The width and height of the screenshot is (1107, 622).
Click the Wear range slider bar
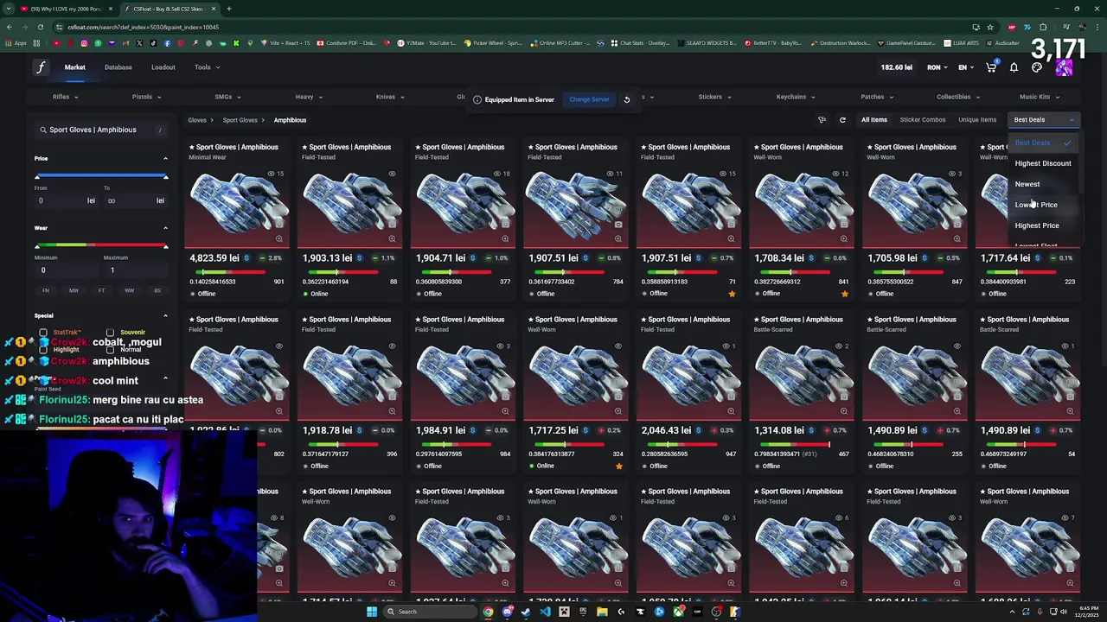[101, 246]
